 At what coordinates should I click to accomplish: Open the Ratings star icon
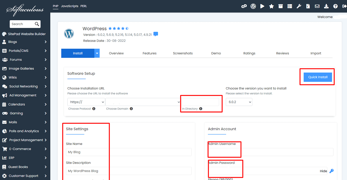pos(272,6)
